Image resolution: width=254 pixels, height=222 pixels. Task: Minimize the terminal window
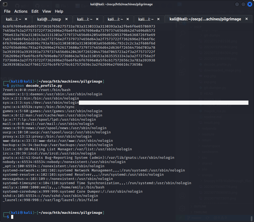pyautogui.click(x=237, y=4)
